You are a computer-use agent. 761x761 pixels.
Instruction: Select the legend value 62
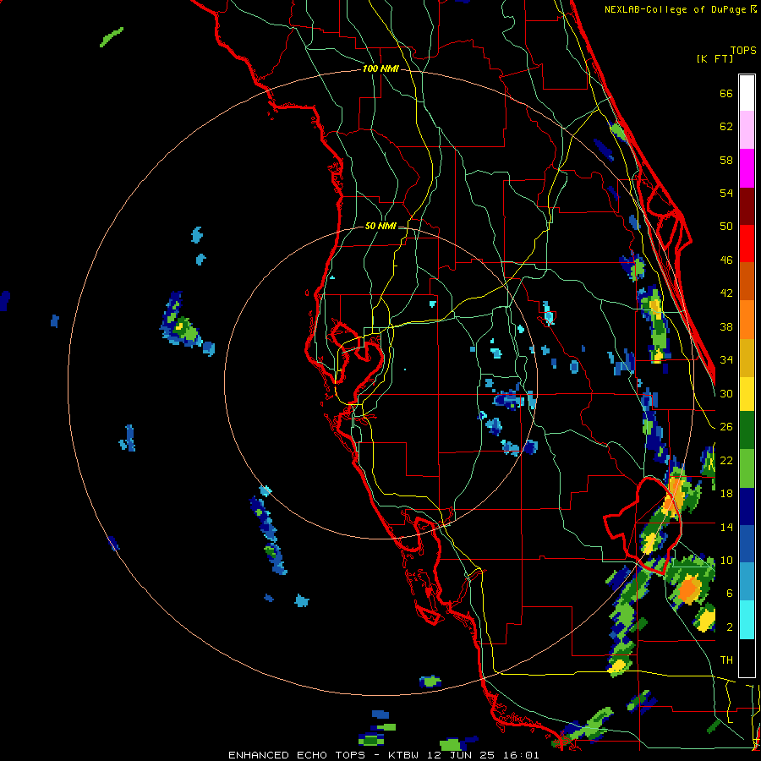[x=726, y=127]
